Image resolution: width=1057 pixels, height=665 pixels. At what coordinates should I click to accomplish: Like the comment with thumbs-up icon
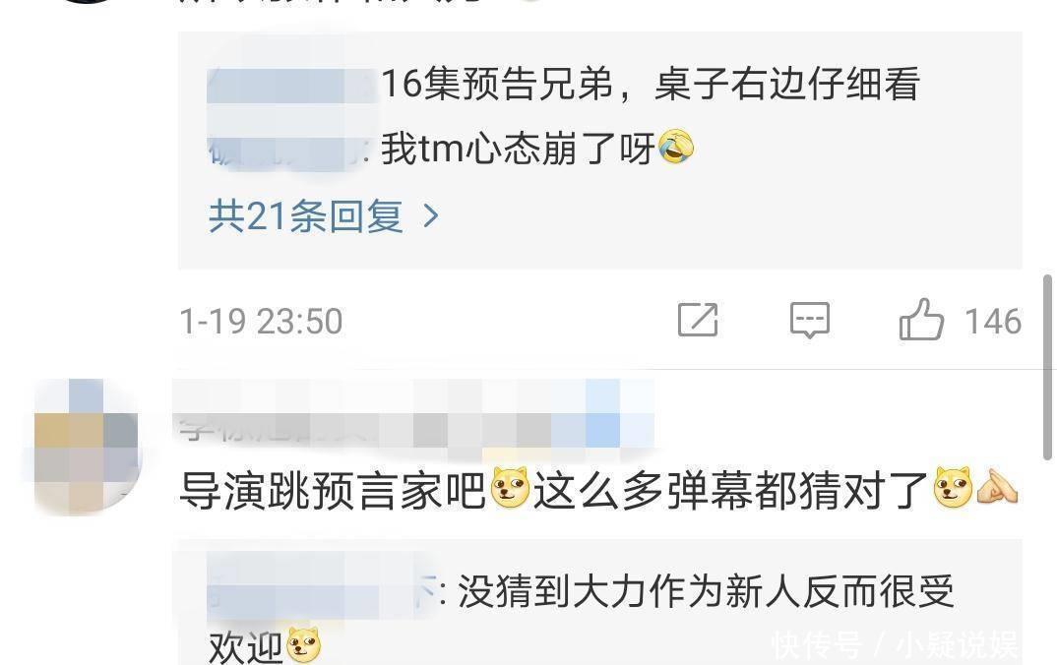[x=921, y=320]
